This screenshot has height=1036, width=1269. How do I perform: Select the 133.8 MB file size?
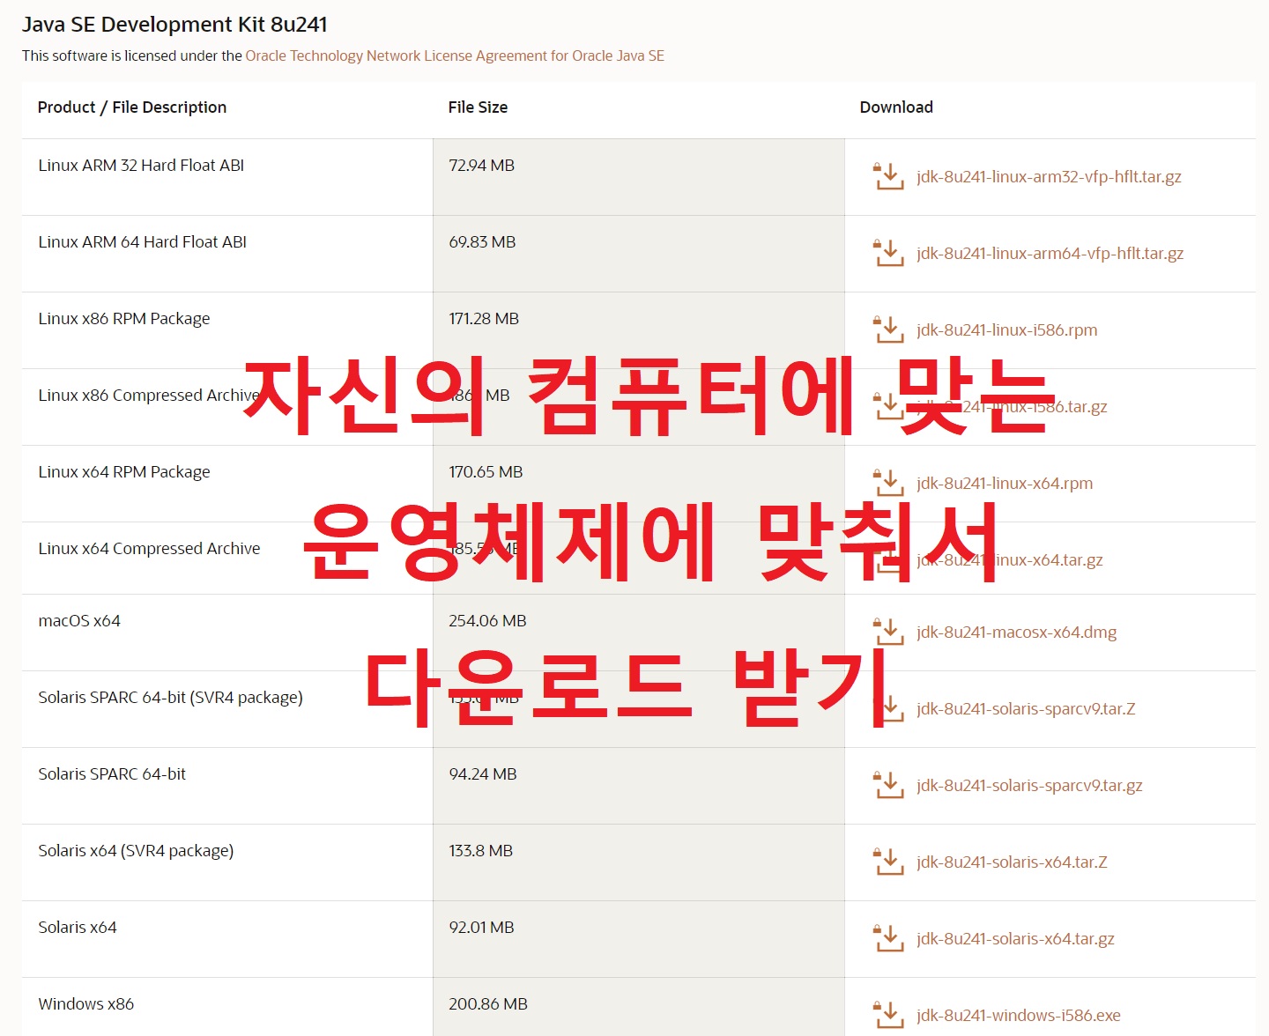[480, 850]
